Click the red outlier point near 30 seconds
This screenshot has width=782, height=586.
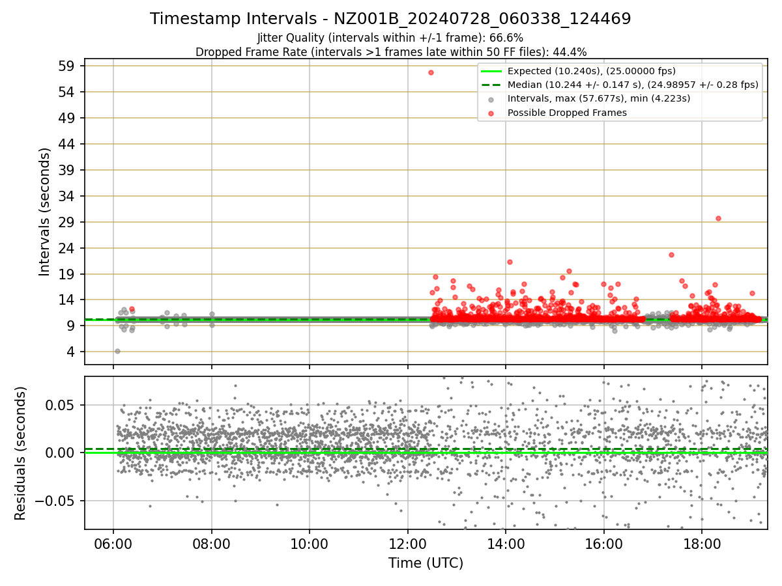pos(718,218)
